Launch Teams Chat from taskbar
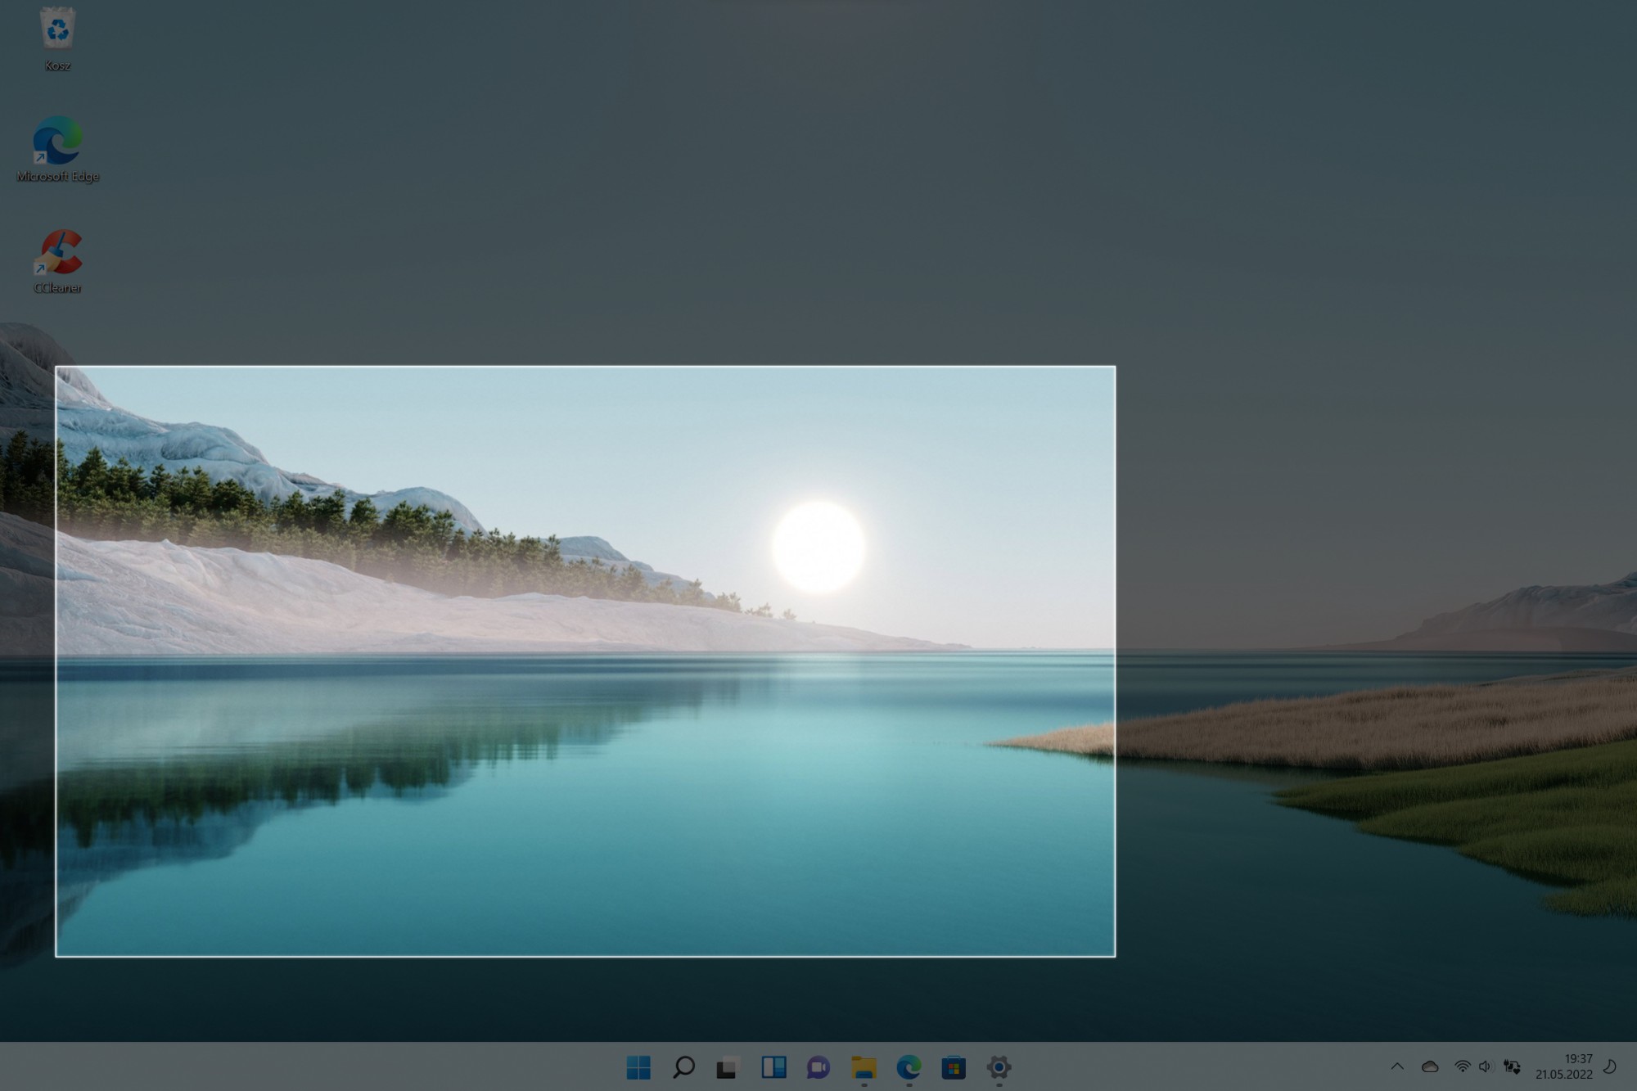Image resolution: width=1637 pixels, height=1091 pixels. pyautogui.click(x=818, y=1067)
